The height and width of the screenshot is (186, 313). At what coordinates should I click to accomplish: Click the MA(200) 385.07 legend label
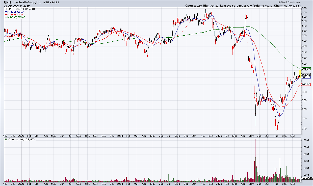[16, 17]
